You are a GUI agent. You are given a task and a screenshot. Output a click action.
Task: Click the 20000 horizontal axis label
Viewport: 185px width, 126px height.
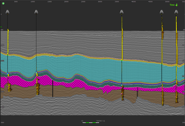[66, 2]
